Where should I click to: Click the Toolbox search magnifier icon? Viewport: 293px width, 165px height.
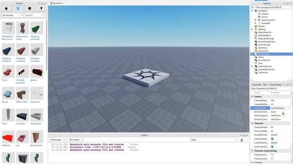(43, 15)
